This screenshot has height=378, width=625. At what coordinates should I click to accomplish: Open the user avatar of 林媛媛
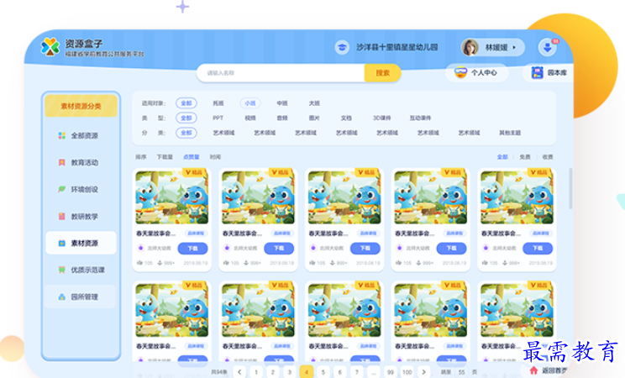click(470, 47)
